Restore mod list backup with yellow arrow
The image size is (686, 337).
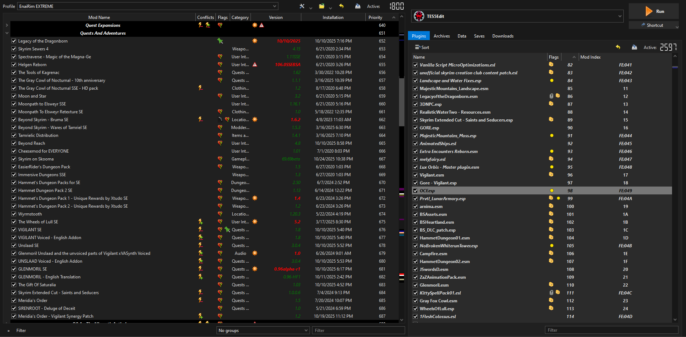point(341,6)
